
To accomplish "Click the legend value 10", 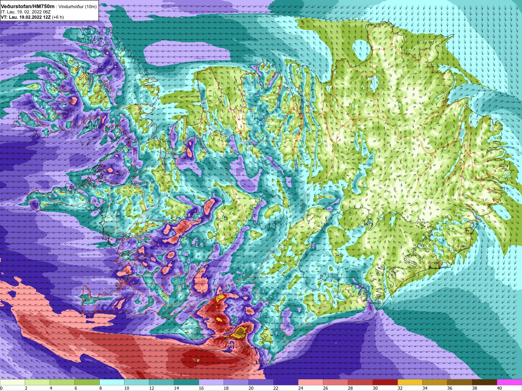I will click(x=126, y=388).
